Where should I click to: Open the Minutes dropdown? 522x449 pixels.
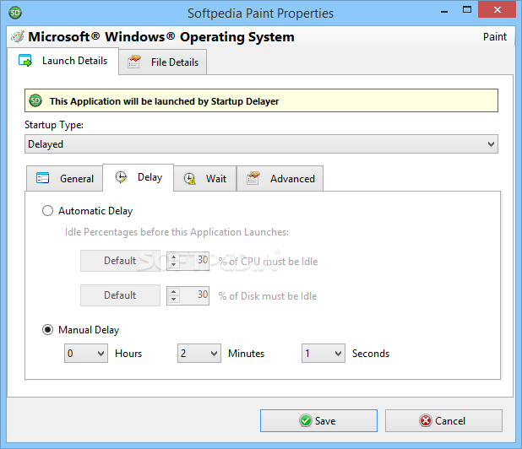199,354
